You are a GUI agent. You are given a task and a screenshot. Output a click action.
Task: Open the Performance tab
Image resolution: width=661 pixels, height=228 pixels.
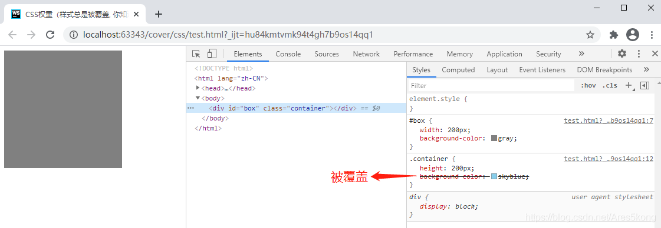point(413,53)
